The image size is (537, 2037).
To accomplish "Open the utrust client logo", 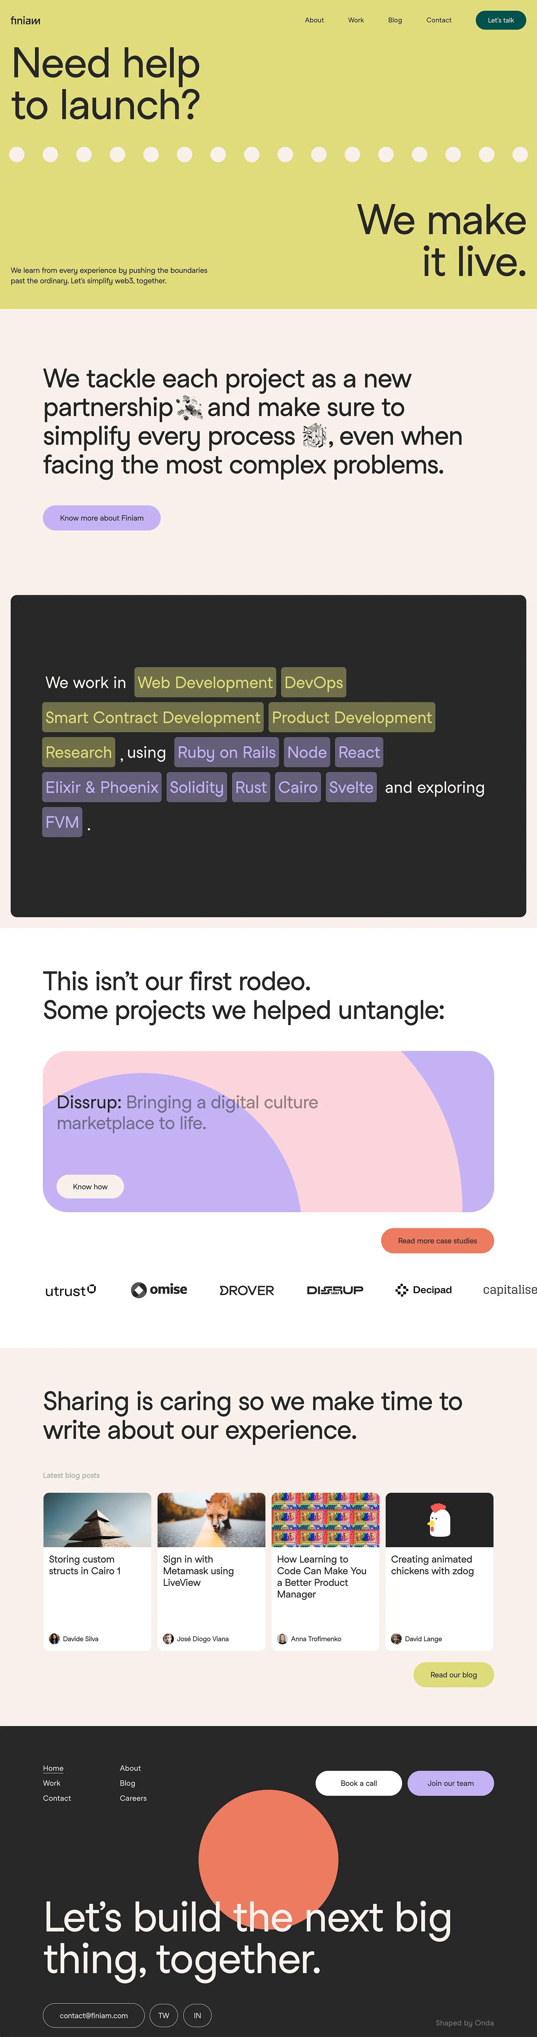I will 70,1291.
